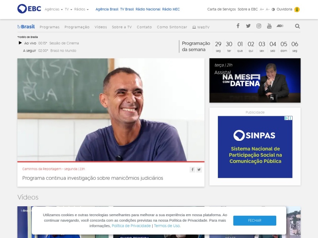Expand the Agências dropdown
This screenshot has height=238, width=318.
pyautogui.click(x=54, y=9)
